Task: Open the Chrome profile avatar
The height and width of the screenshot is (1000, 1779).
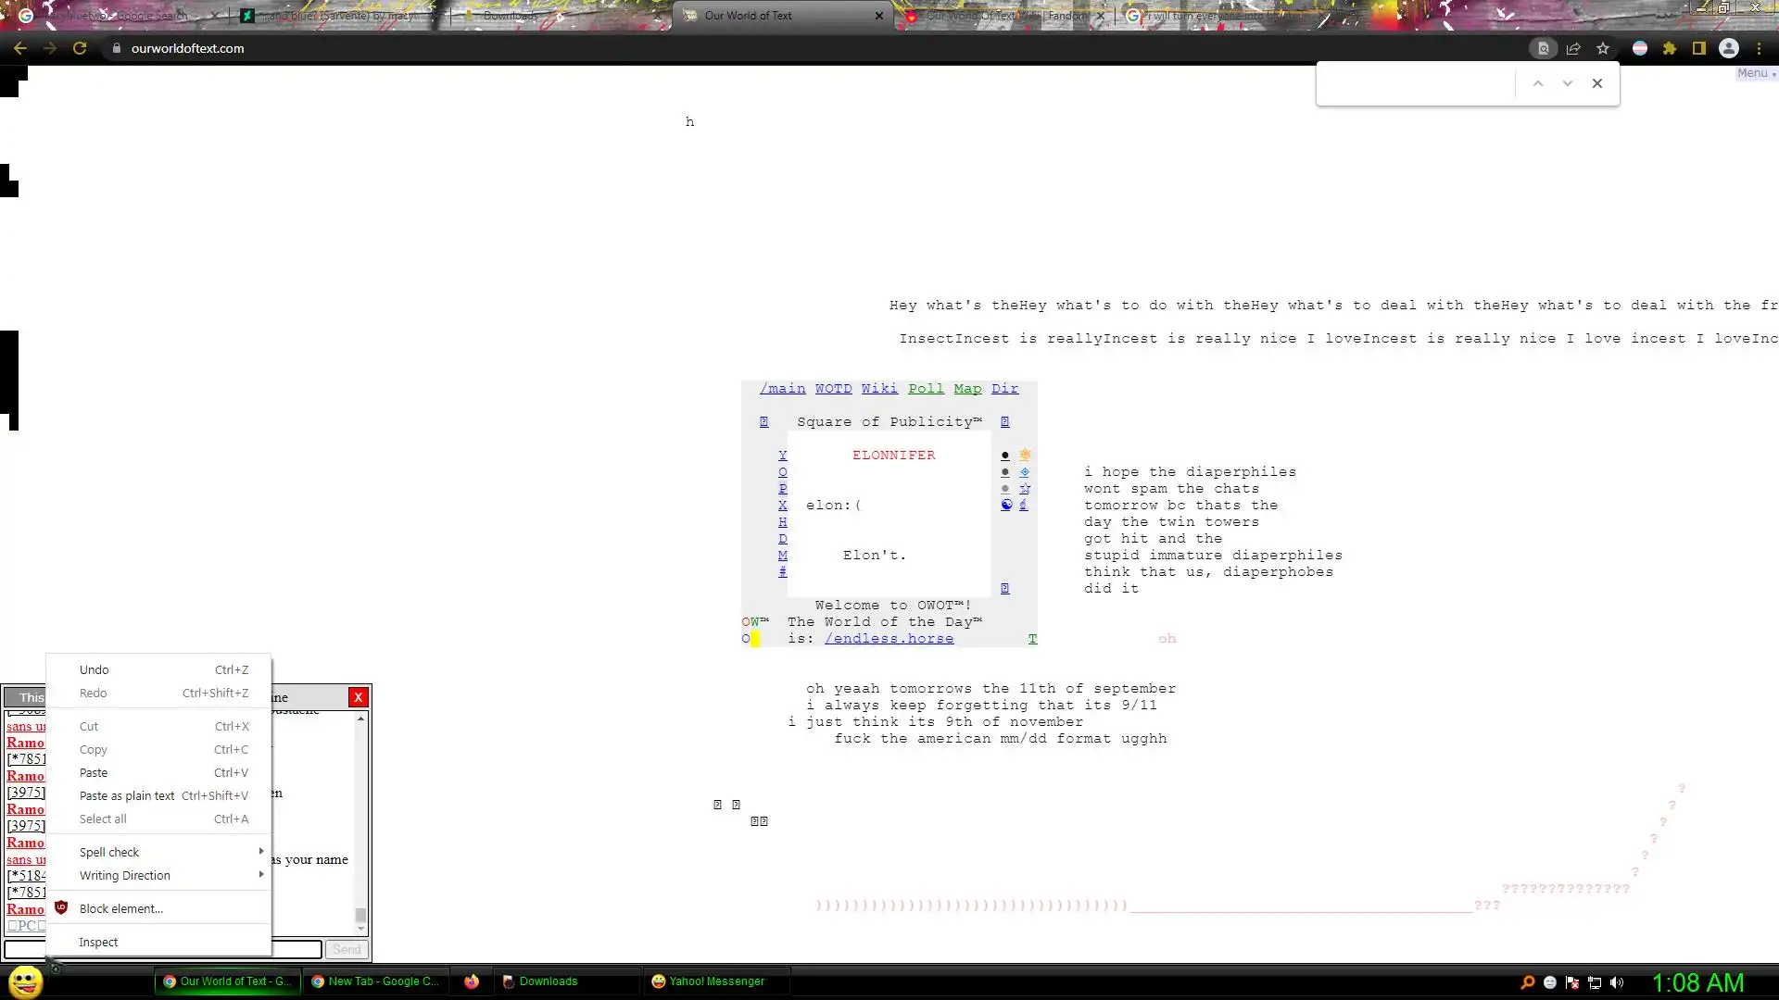Action: (x=1729, y=48)
